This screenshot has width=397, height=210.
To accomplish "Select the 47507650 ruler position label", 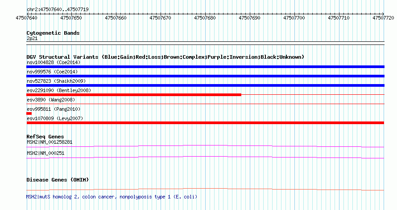I will [x=71, y=18].
